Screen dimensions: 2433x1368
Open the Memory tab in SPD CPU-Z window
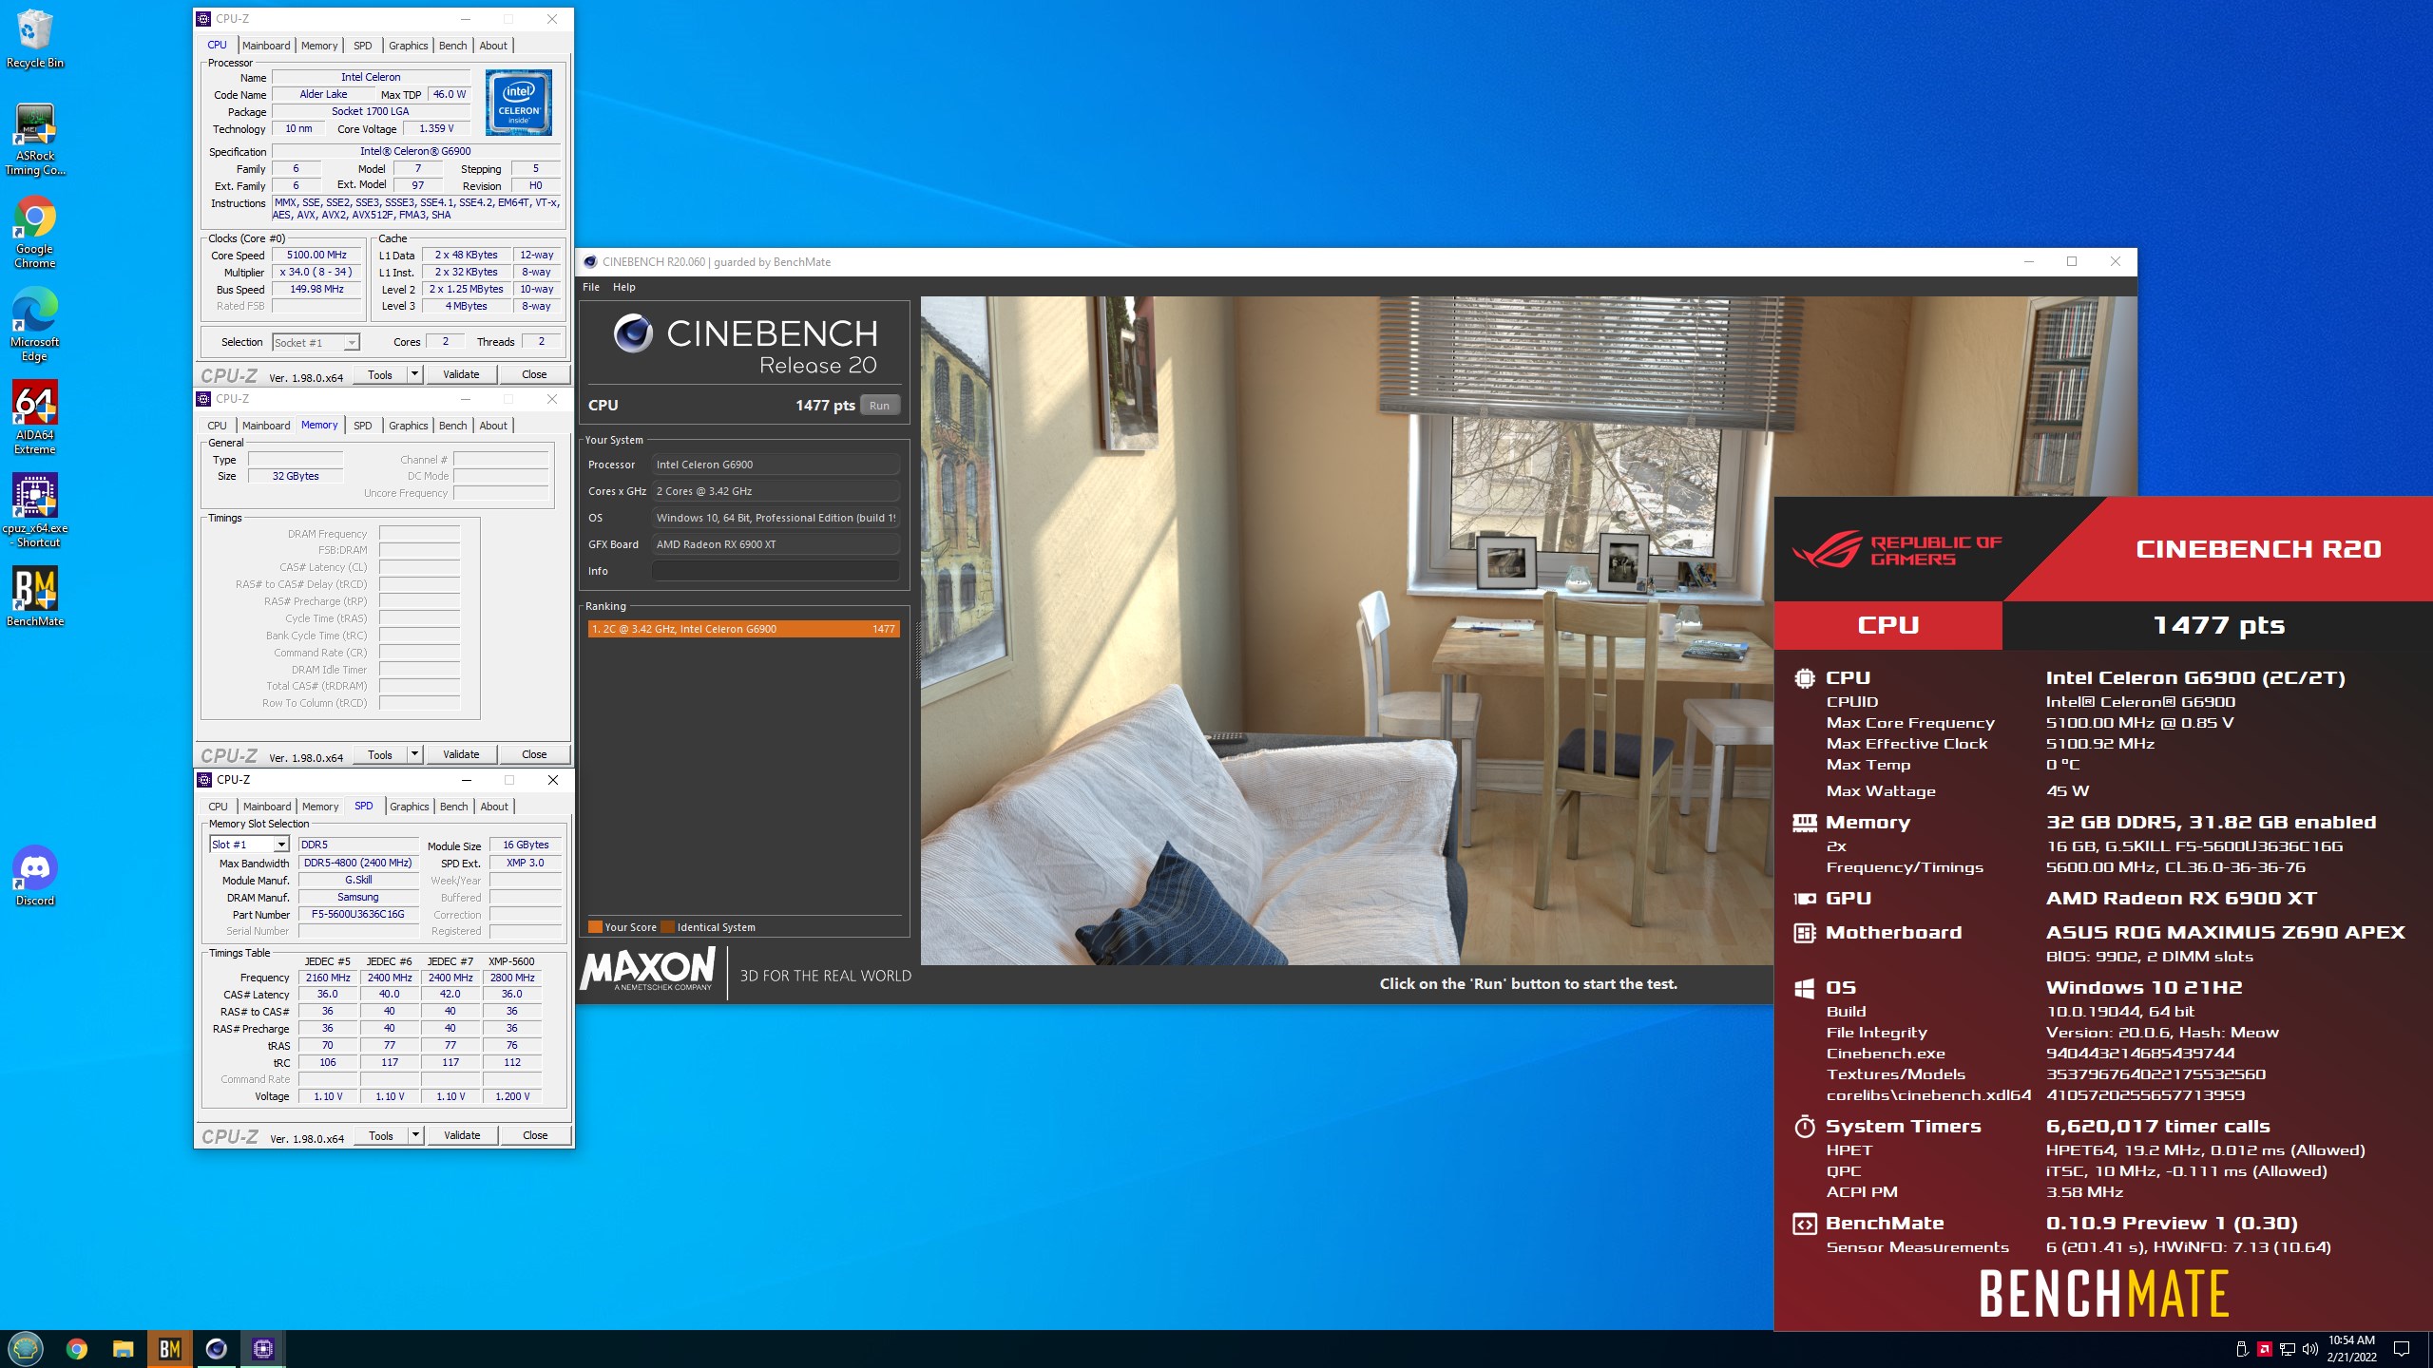(320, 807)
